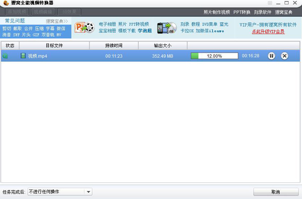Open the 宝宝相册 link
302x199 pixels.
pyautogui.click(x=107, y=31)
